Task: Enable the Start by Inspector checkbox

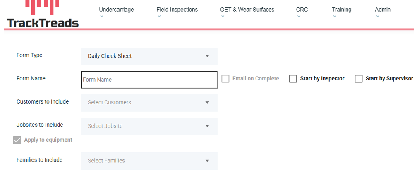Action: (293, 79)
